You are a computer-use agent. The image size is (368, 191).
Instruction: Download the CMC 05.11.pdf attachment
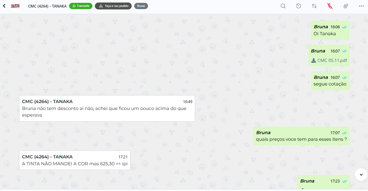click(x=332, y=60)
